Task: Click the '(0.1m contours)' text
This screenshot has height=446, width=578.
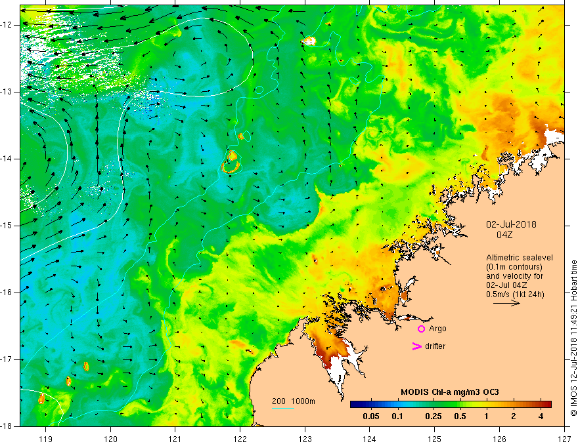Action: coord(514,267)
